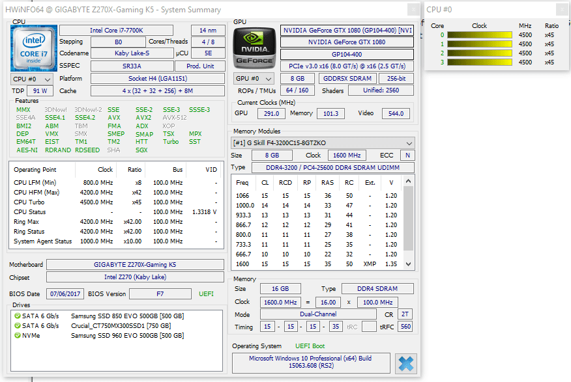Click the 1066 frequency timing row

point(317,195)
